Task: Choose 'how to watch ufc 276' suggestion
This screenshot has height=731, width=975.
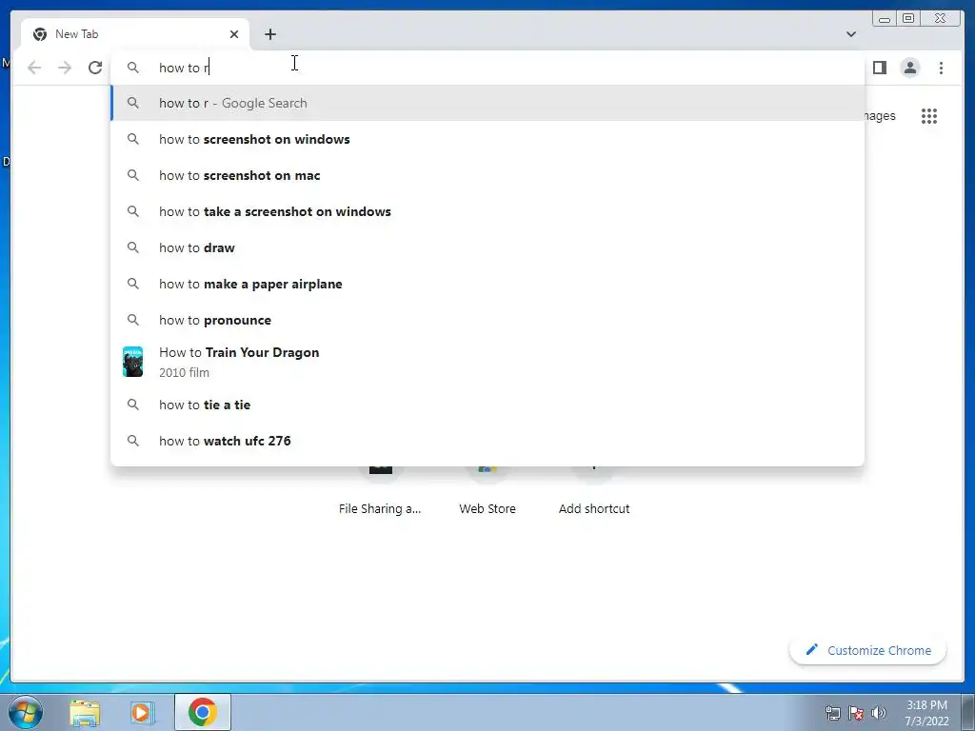Action: tap(487, 441)
